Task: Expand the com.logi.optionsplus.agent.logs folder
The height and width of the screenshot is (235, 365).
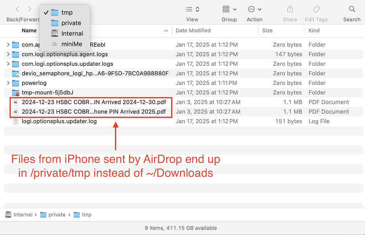Action: (8, 54)
